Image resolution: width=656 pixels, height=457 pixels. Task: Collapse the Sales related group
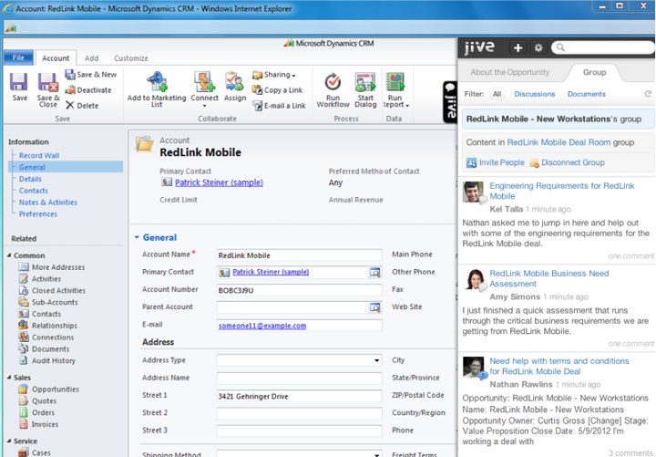point(9,378)
